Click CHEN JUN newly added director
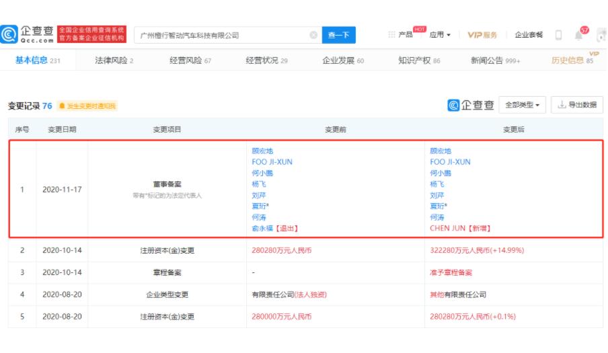Viewport: 608px width, 353px height. (447, 228)
